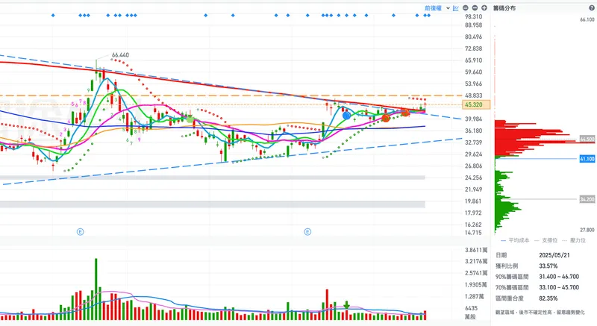
Task: Reset chart zoom with the equals-circle icon
Action: 465,8
